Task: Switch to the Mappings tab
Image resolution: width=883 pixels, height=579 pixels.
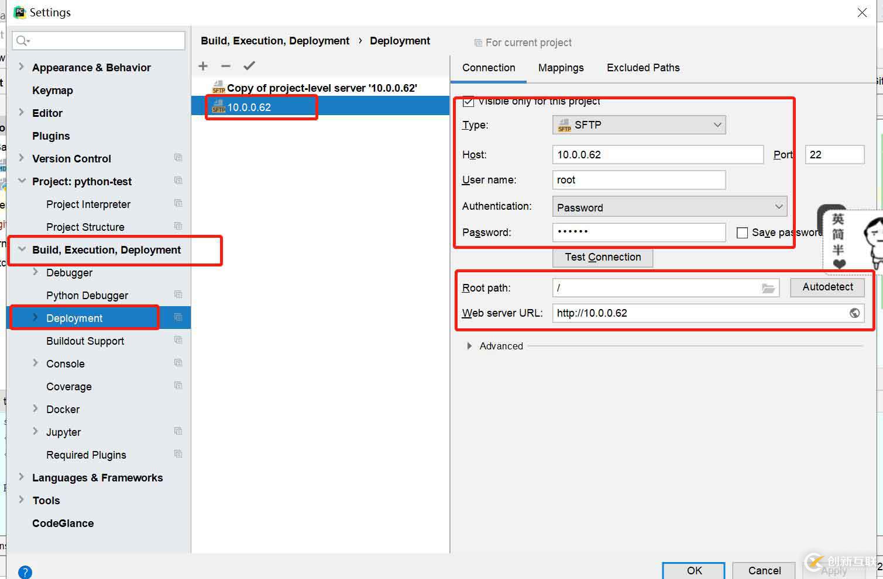Action: coord(561,68)
